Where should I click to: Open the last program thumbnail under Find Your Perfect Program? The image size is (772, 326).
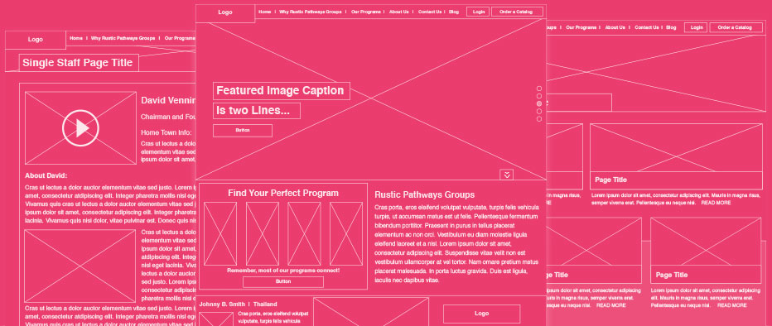[x=346, y=234]
